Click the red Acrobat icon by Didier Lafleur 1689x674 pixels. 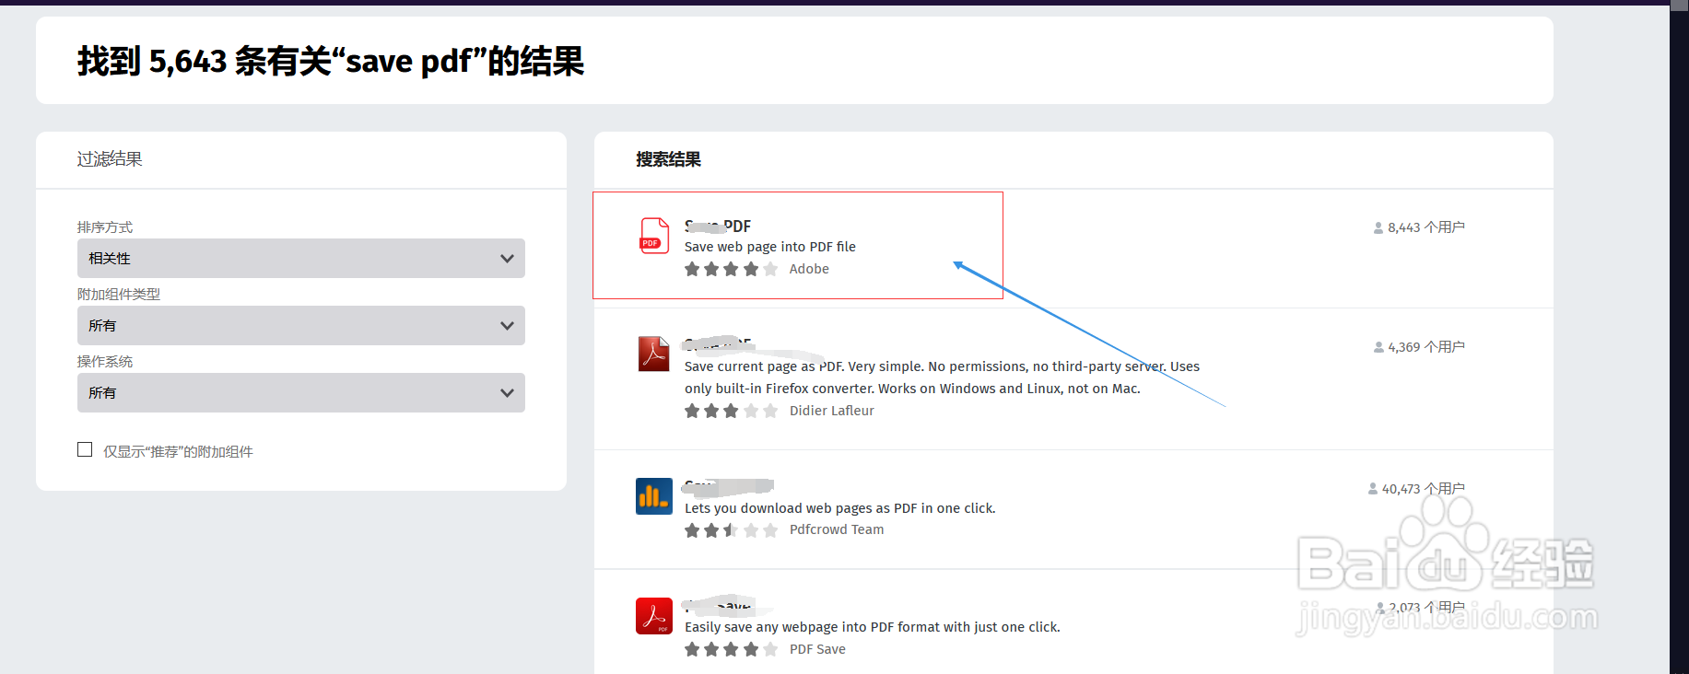654,354
